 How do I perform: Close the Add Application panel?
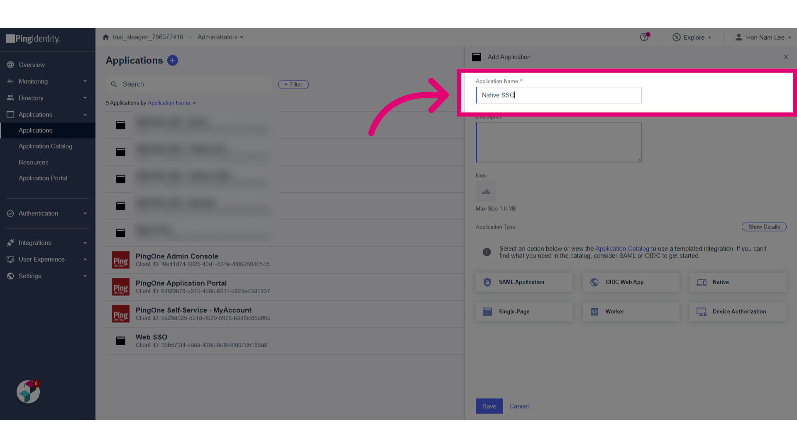click(786, 57)
